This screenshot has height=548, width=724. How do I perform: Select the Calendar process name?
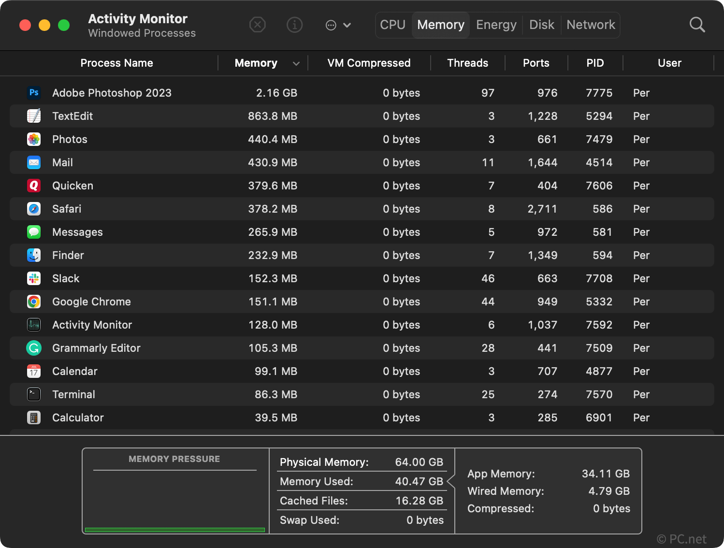point(75,371)
